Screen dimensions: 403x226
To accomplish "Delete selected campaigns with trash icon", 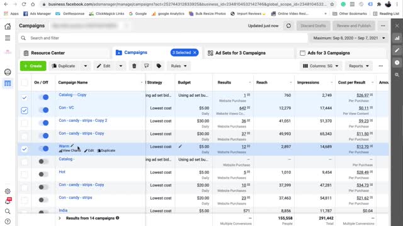I will click(134, 66).
